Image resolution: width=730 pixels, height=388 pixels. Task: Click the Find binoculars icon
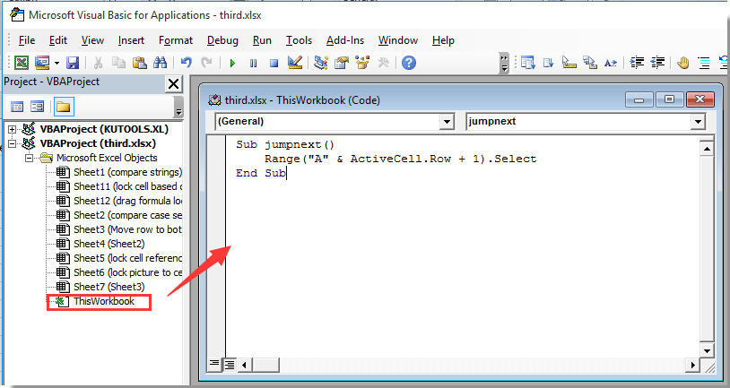(x=161, y=63)
